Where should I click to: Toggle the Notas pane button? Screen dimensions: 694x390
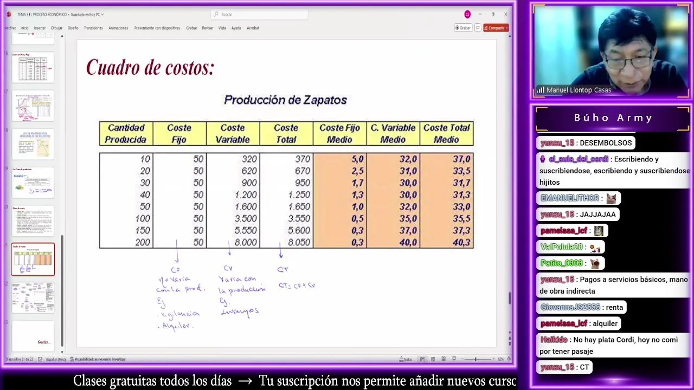[x=406, y=359]
